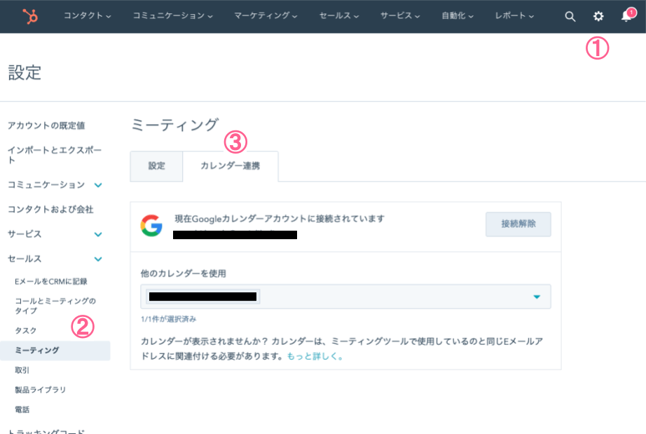
Task: Click the Google logo icon
Action: (x=151, y=226)
